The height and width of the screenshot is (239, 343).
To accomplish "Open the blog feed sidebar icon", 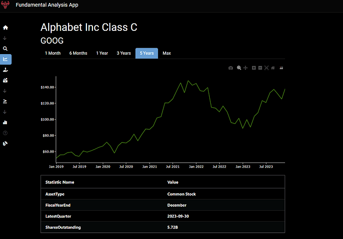I will 5,144.
